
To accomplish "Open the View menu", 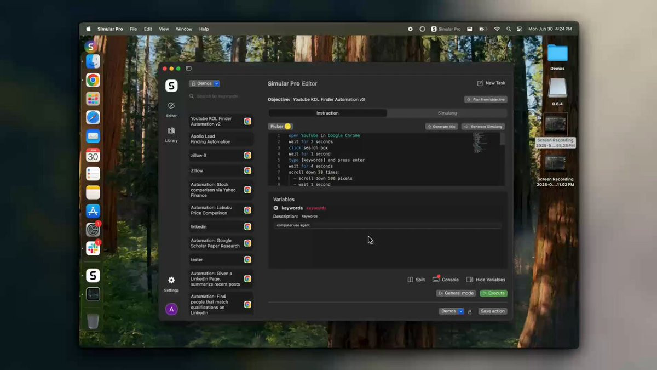I will (x=164, y=29).
